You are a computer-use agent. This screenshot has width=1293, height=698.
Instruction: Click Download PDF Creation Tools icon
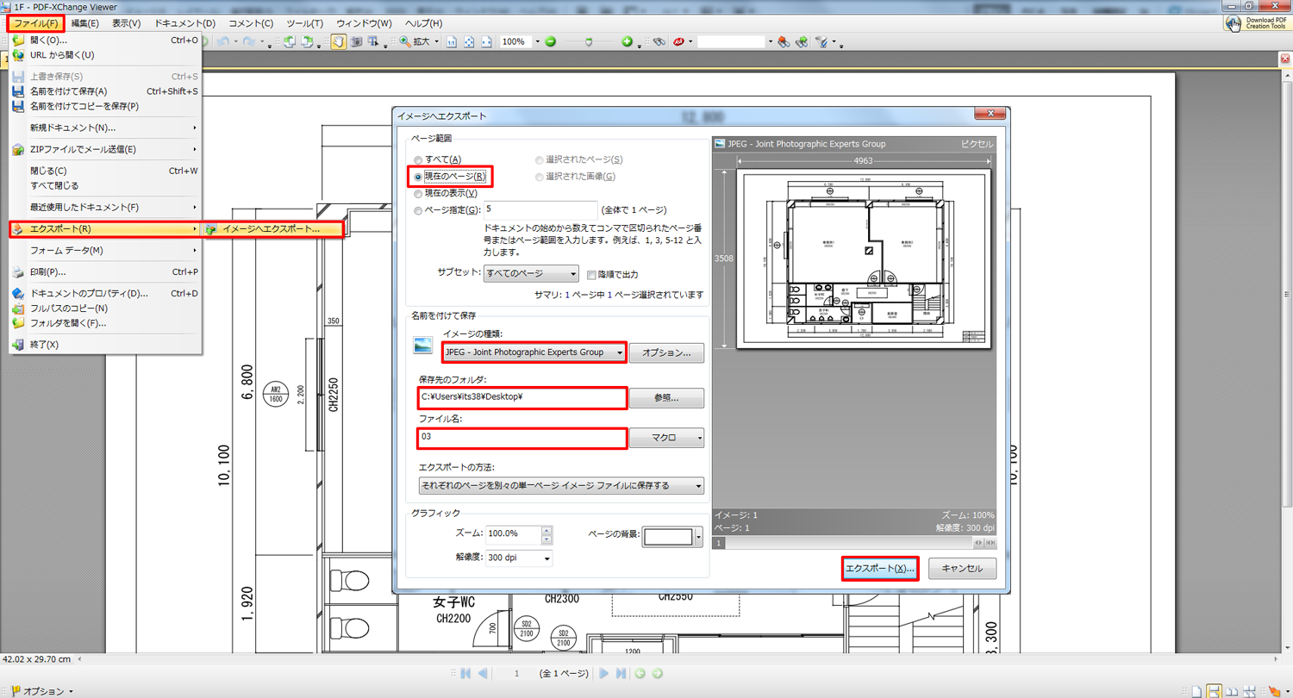pyautogui.click(x=1258, y=23)
